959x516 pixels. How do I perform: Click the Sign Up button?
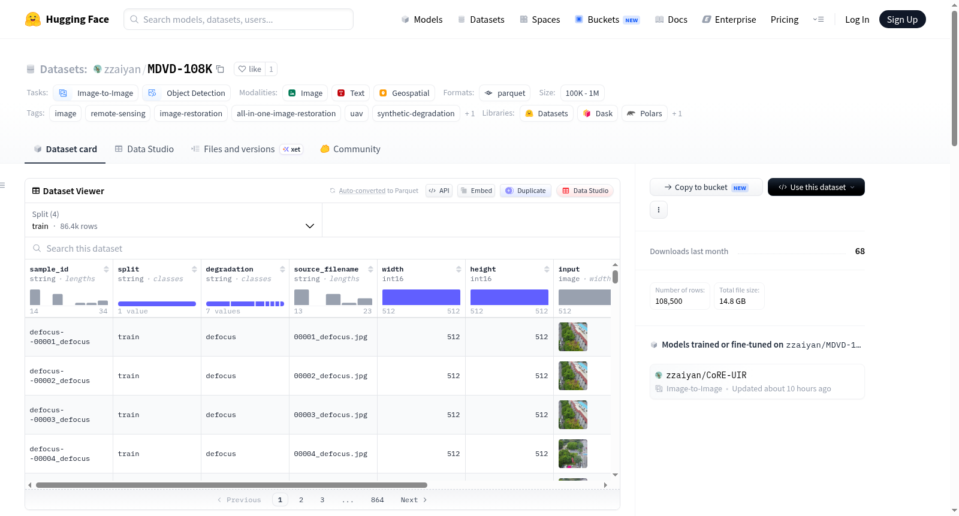pyautogui.click(x=902, y=19)
